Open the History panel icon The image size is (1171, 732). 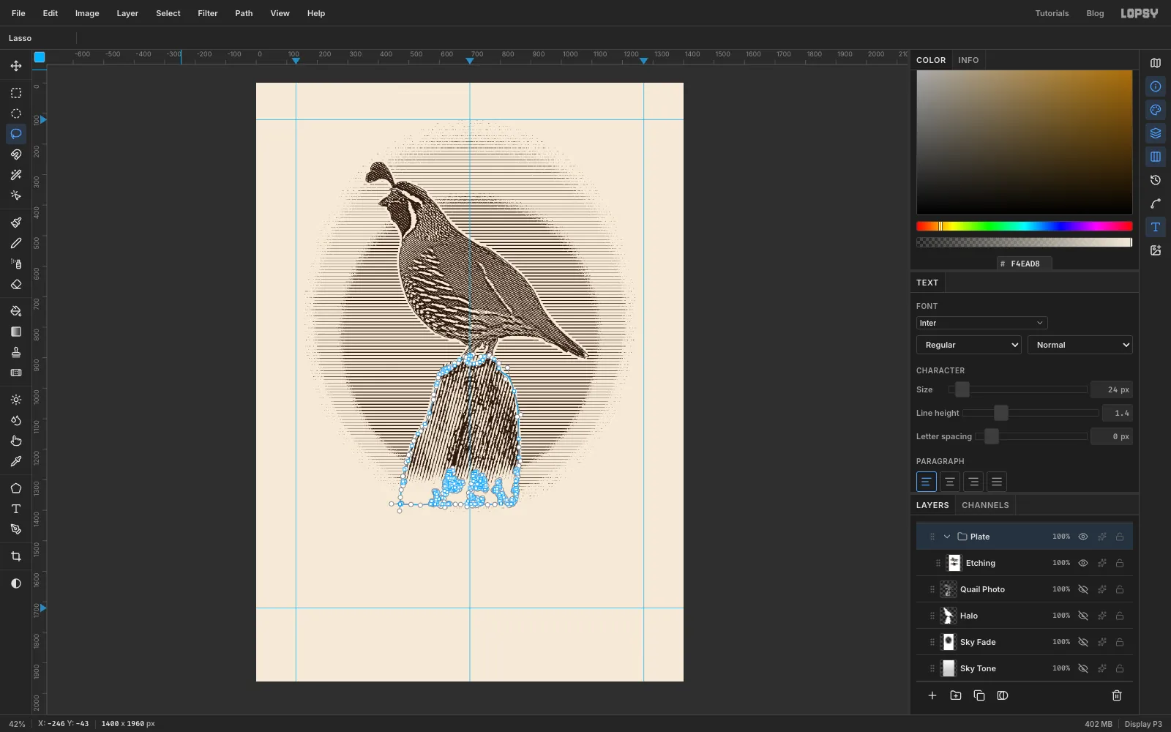click(x=1156, y=180)
